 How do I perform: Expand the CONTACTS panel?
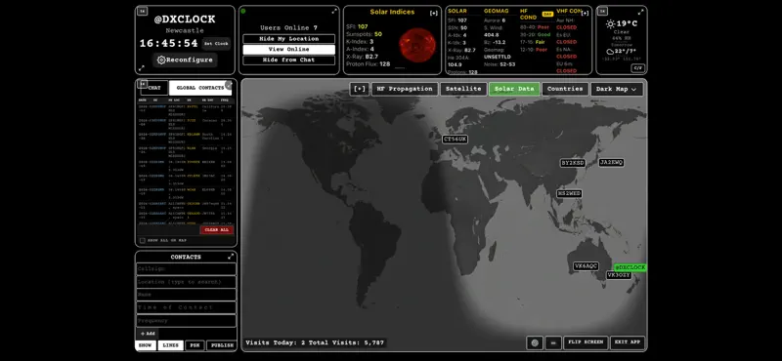(231, 257)
